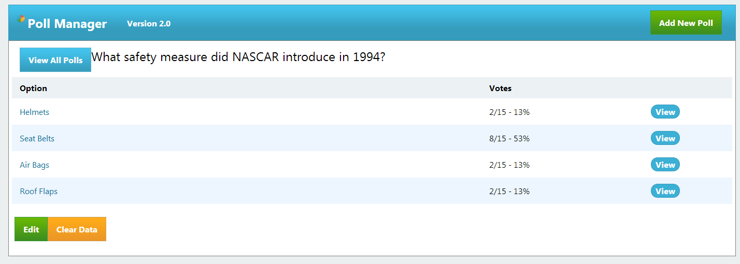740x264 pixels.
Task: Open the Air Bags option link
Action: pyautogui.click(x=34, y=165)
